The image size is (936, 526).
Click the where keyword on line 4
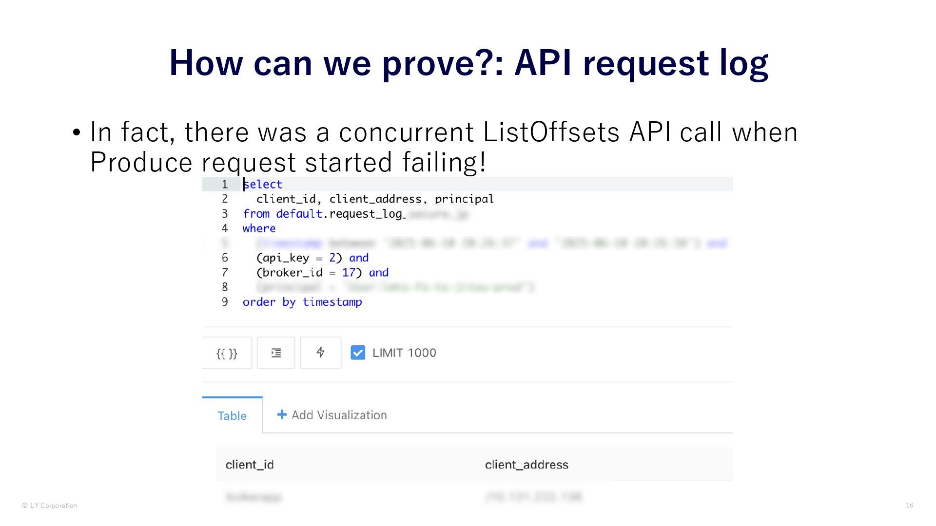(x=259, y=228)
